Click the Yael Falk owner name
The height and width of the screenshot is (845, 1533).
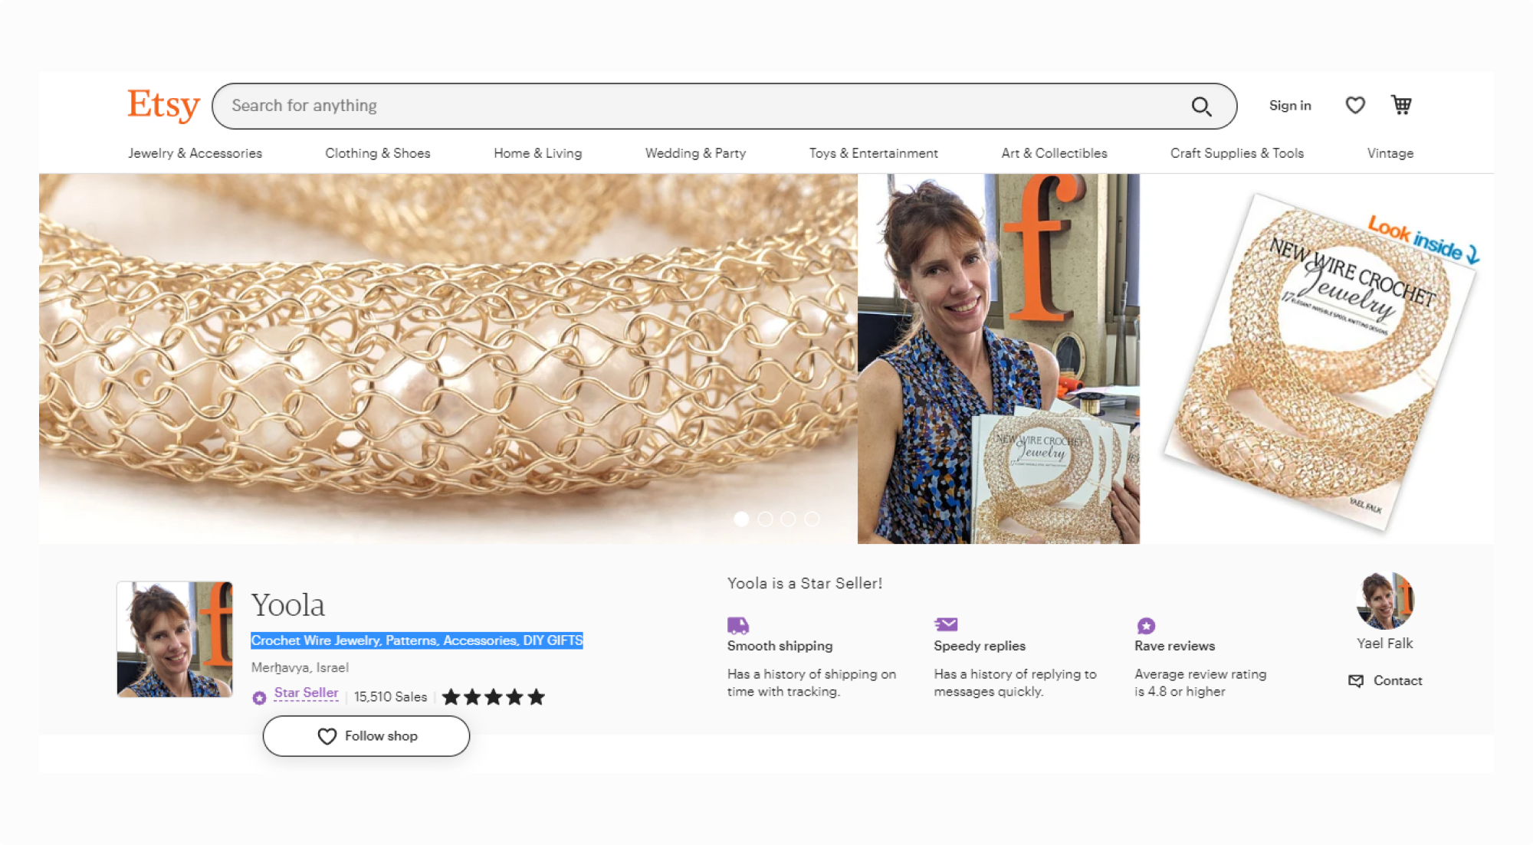[1384, 644]
